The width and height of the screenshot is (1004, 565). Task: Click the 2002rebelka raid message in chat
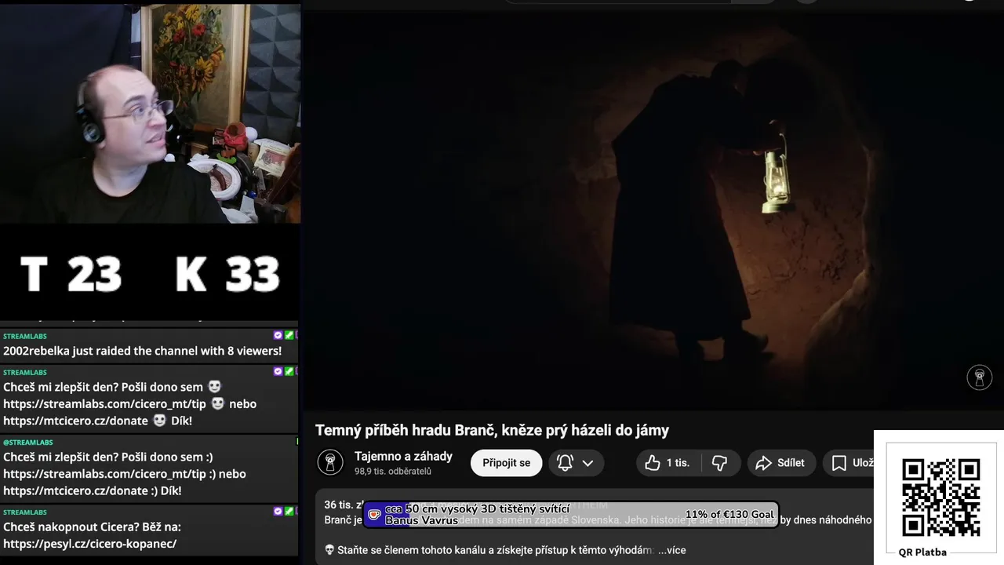coord(142,351)
